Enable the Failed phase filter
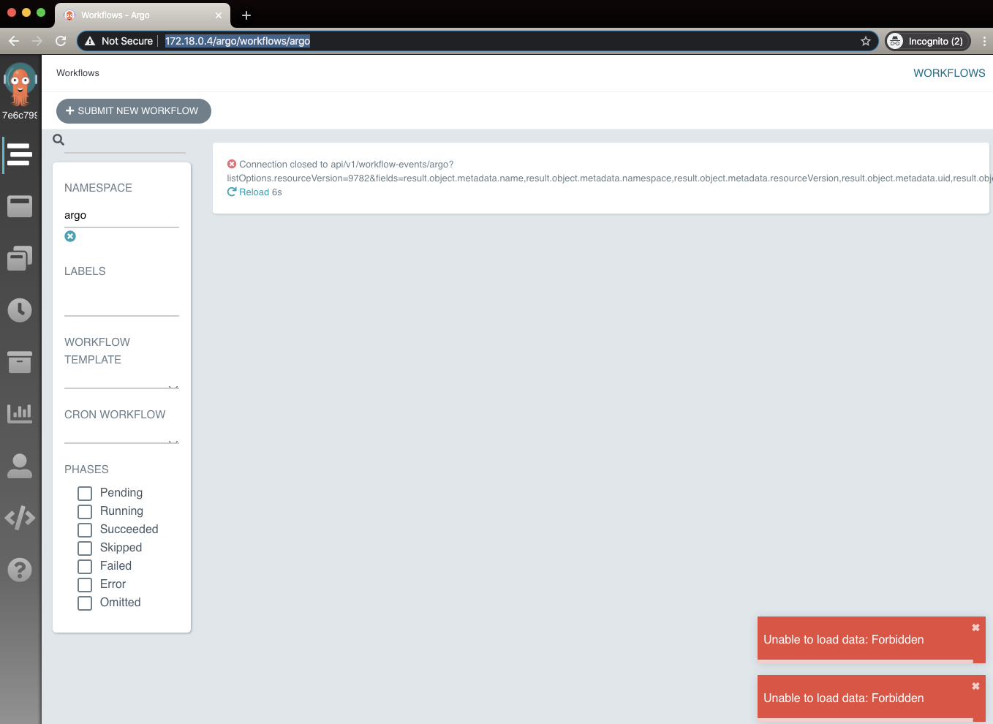993x724 pixels. 84,566
